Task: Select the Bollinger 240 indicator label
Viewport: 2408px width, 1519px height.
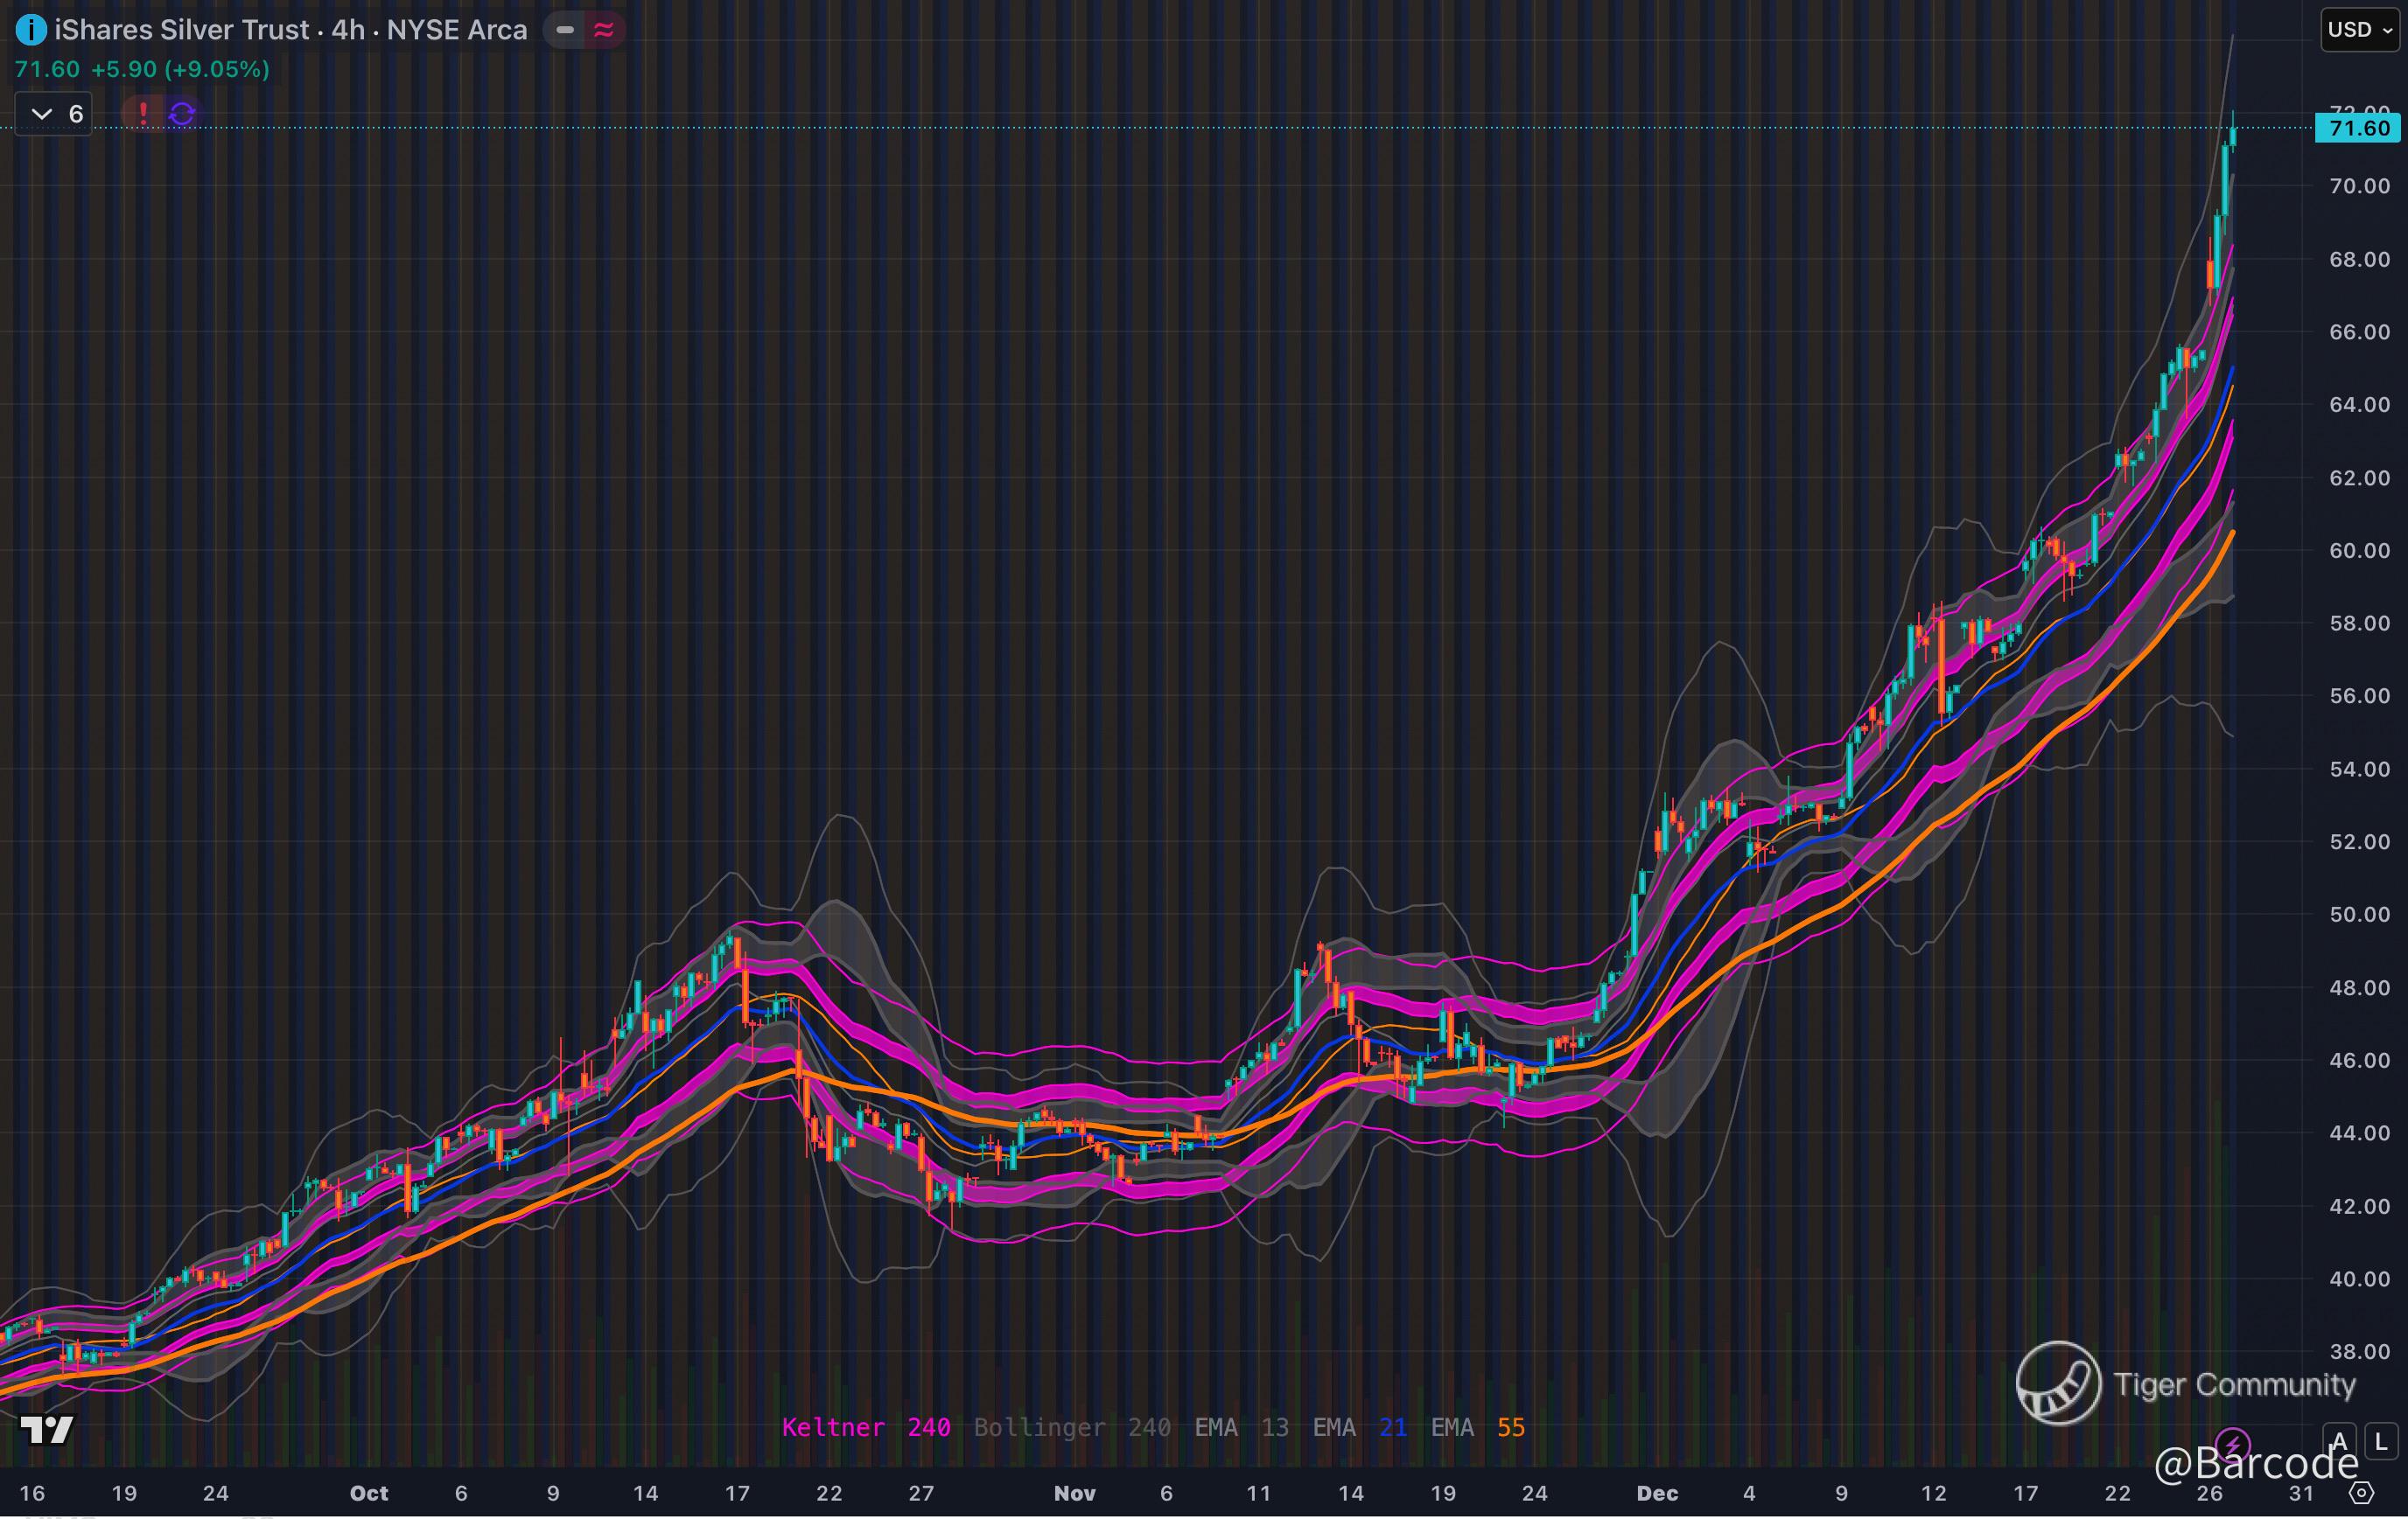Action: click(x=1072, y=1427)
